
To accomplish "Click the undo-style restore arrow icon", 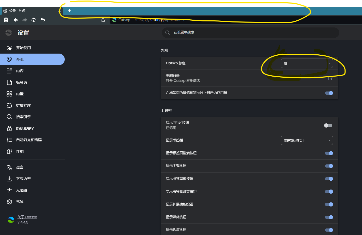I will coord(43,20).
